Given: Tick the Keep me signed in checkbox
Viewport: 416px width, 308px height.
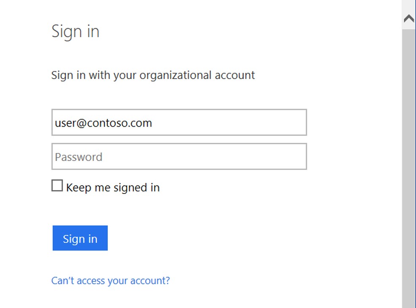Looking at the screenshot, I should 57,185.
